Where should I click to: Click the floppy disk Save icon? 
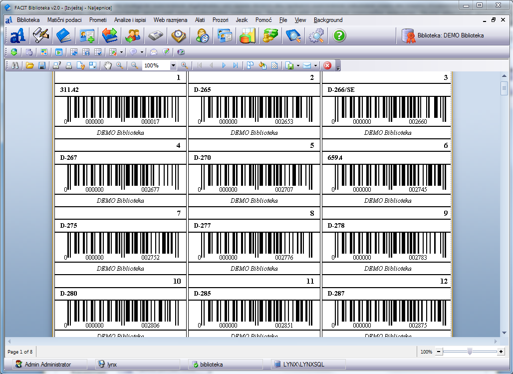tap(42, 65)
